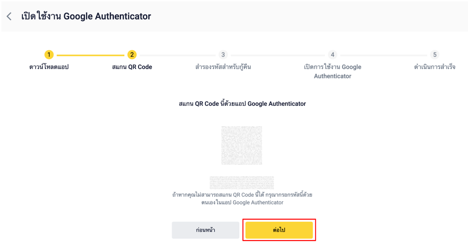Click the back arrow beside the page title
468x248 pixels.
(9, 16)
